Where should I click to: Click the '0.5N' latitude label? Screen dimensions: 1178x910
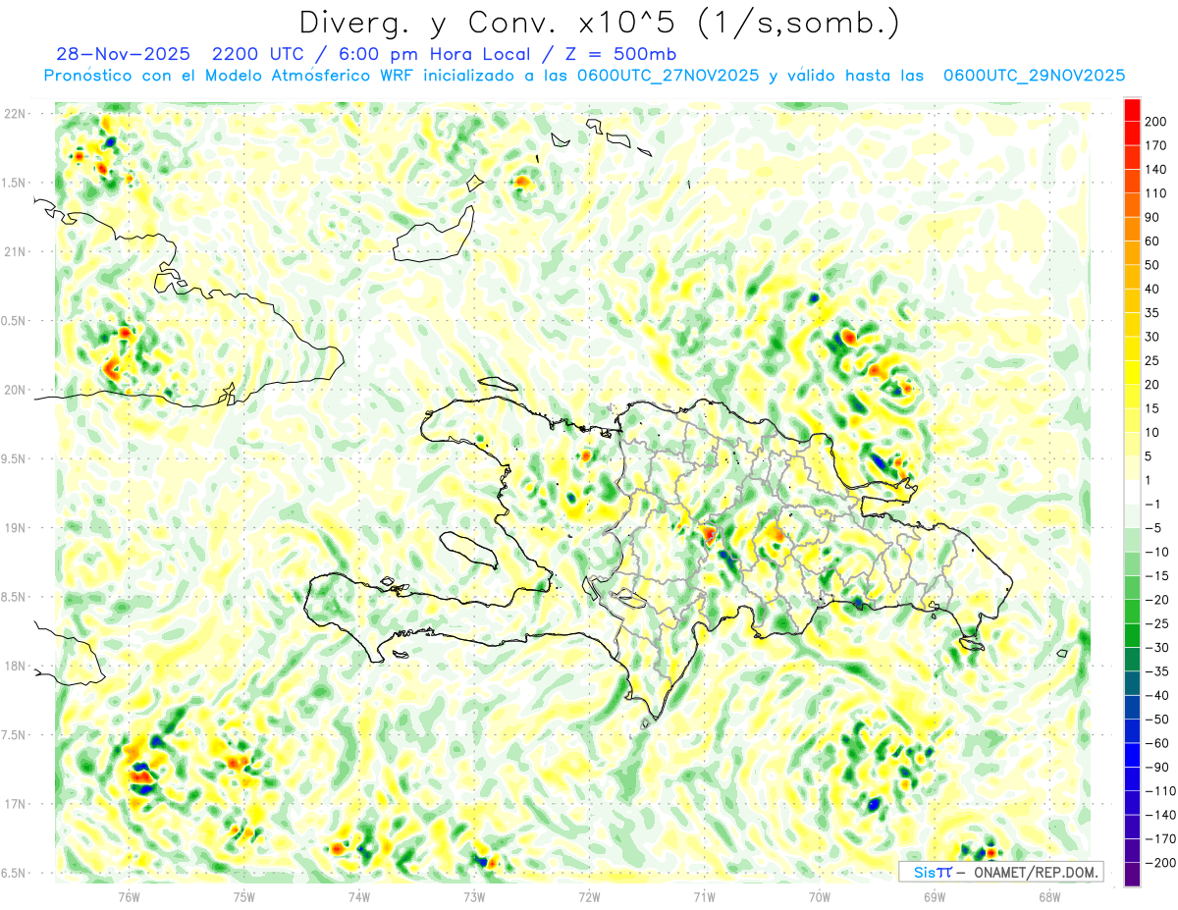tap(15, 321)
